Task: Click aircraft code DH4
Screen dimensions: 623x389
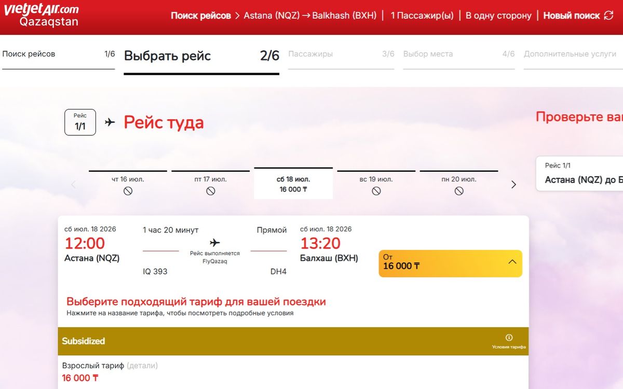Action: tap(279, 271)
